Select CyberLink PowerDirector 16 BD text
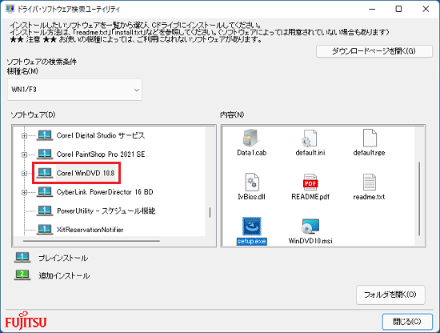The height and width of the screenshot is (333, 440). (x=105, y=192)
